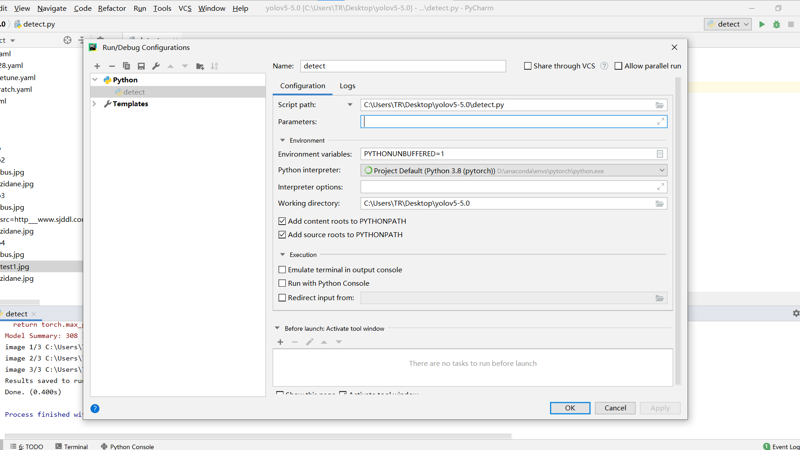Open the Terminal tool window

click(x=72, y=446)
